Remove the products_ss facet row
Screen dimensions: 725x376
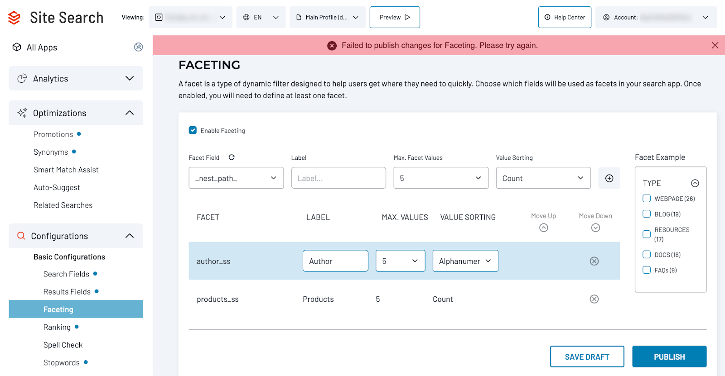click(594, 299)
